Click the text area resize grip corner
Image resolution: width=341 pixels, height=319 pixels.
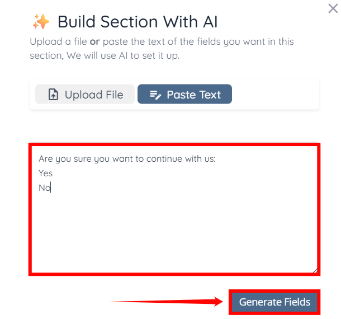(x=315, y=270)
